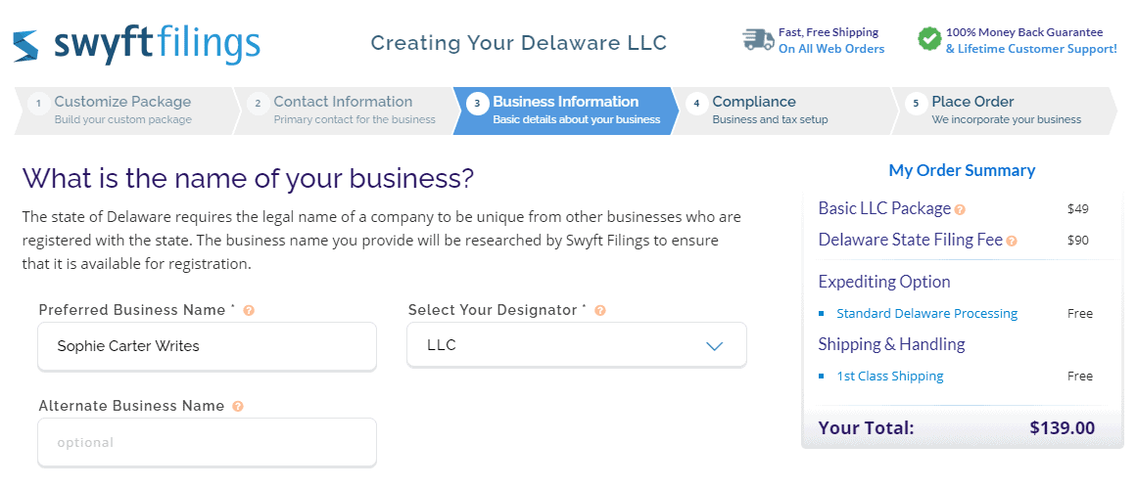
Task: Click the On All Web Orders text
Action: click(x=831, y=49)
